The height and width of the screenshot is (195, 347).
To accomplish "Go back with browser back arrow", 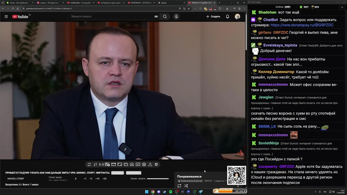I will click(x=3, y=8).
